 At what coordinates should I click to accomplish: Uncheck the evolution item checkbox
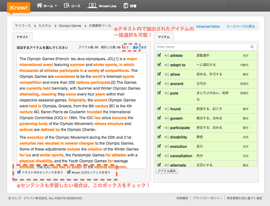click(159, 146)
